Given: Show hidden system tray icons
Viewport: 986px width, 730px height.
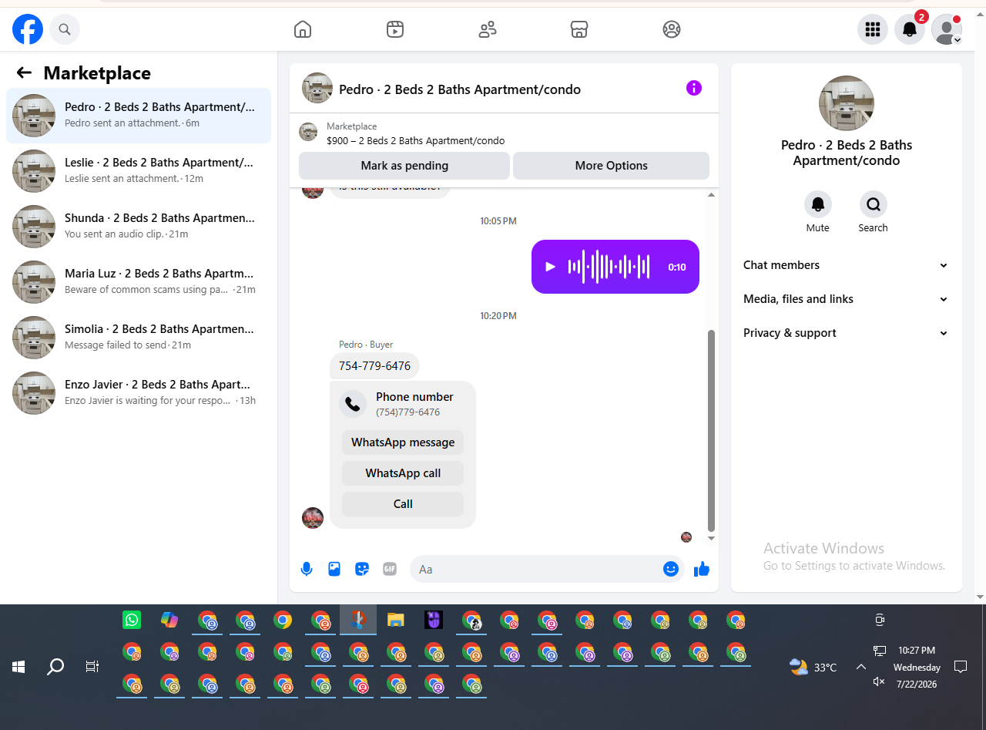Looking at the screenshot, I should click(861, 667).
